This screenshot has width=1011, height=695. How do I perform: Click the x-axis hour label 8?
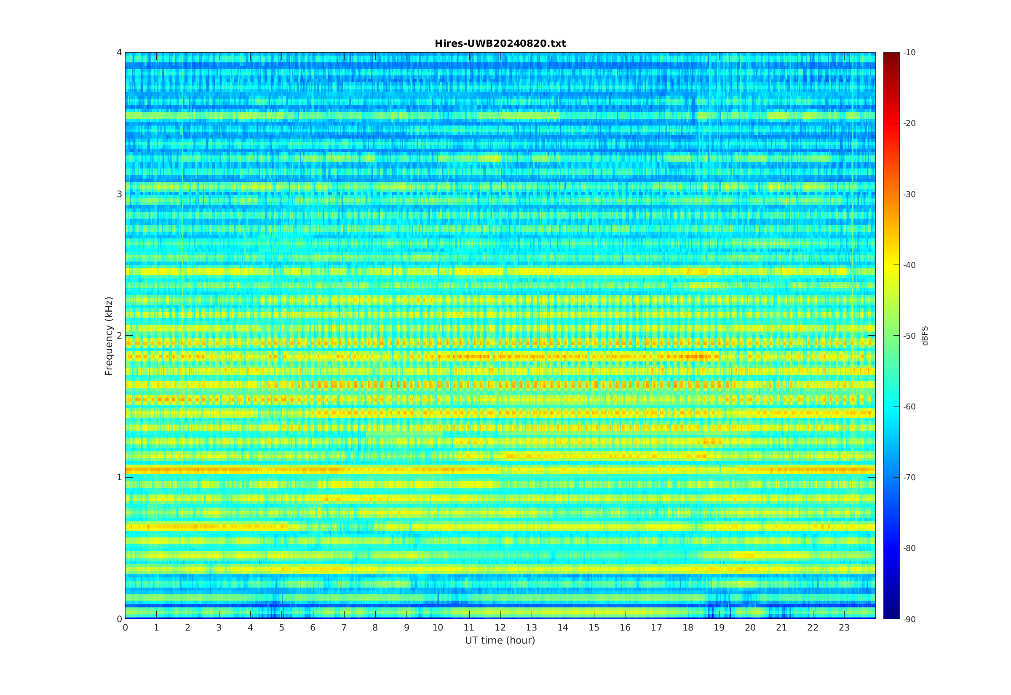pyautogui.click(x=375, y=628)
